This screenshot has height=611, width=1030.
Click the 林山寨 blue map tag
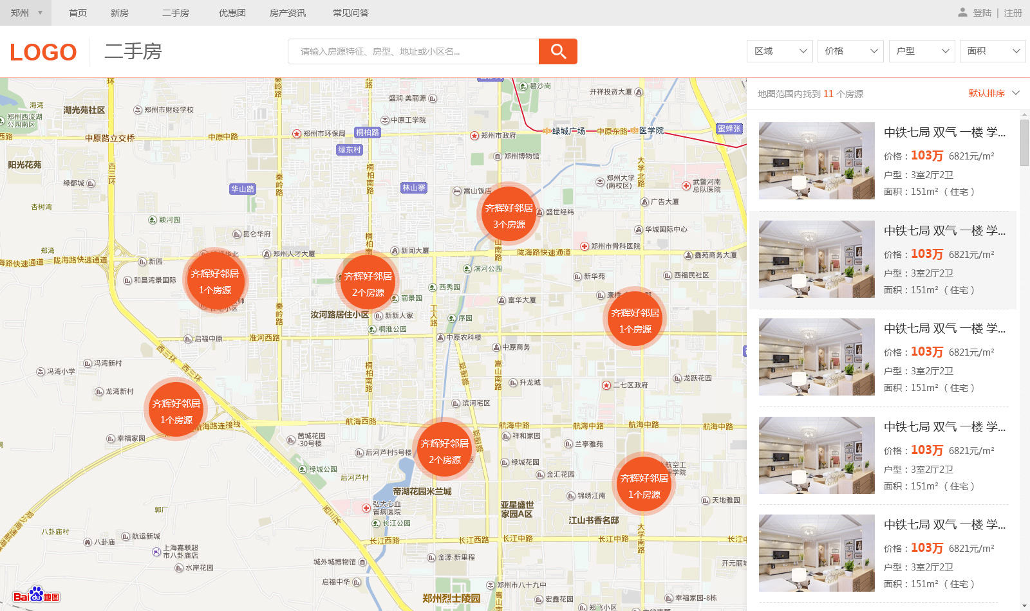point(414,188)
